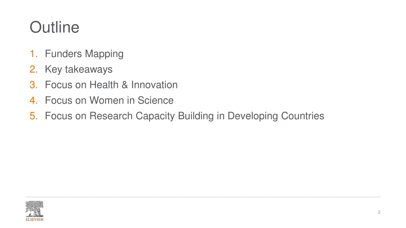Click the word Innovation in item three

(x=154, y=85)
